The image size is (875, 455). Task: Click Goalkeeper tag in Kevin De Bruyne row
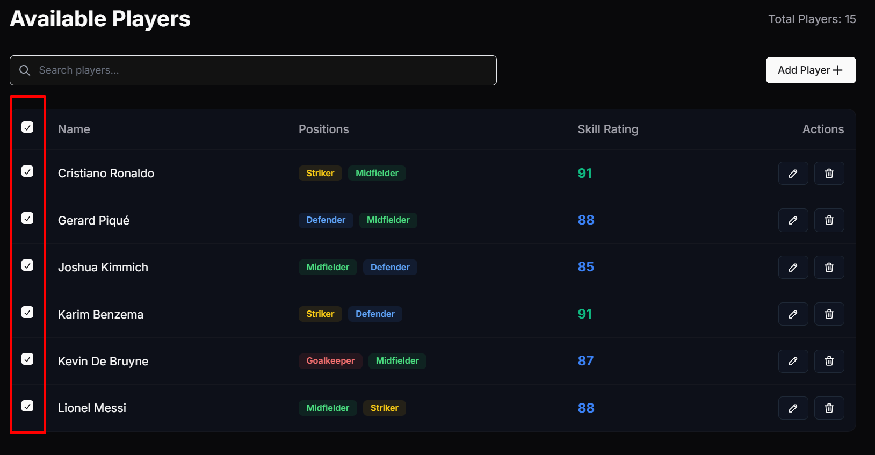pyautogui.click(x=330, y=361)
